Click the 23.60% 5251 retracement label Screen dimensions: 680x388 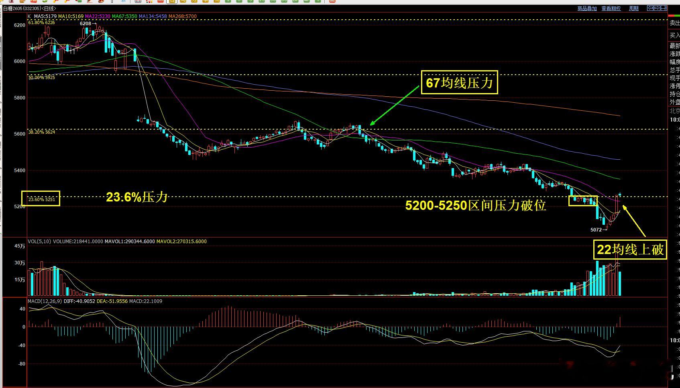[x=42, y=199]
